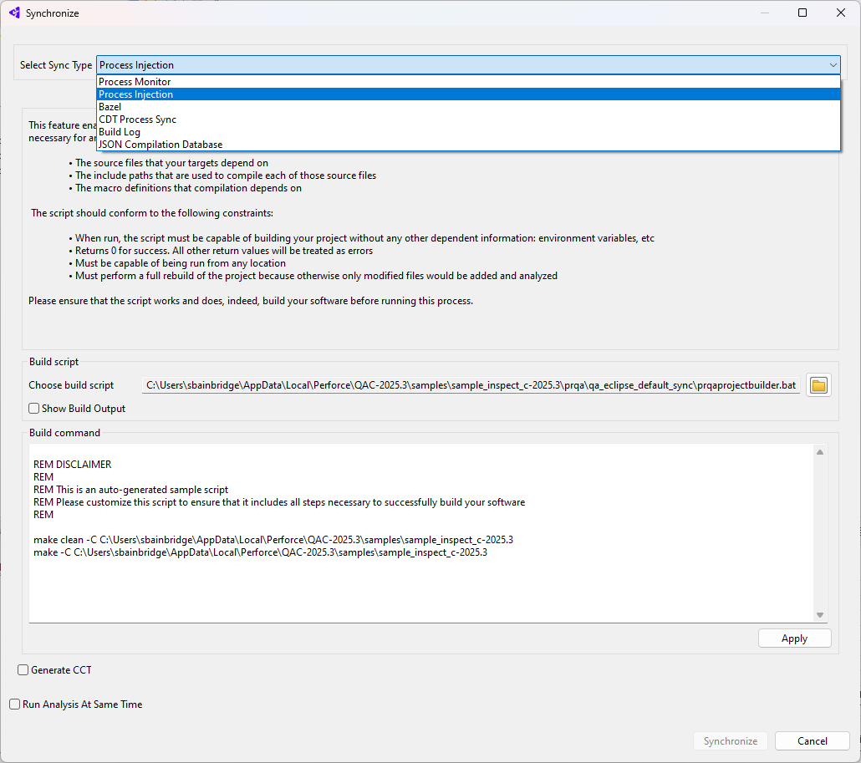Collapse the Select Sync Type dropdown arrow

[x=833, y=65]
